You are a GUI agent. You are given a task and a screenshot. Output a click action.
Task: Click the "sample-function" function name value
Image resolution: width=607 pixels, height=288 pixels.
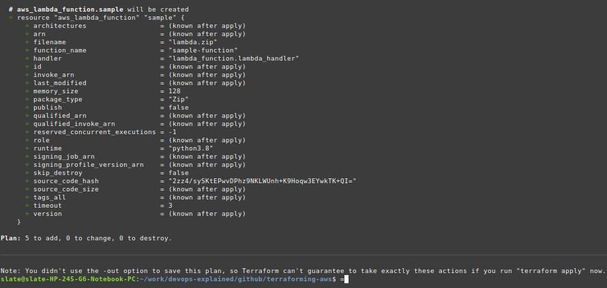click(203, 50)
